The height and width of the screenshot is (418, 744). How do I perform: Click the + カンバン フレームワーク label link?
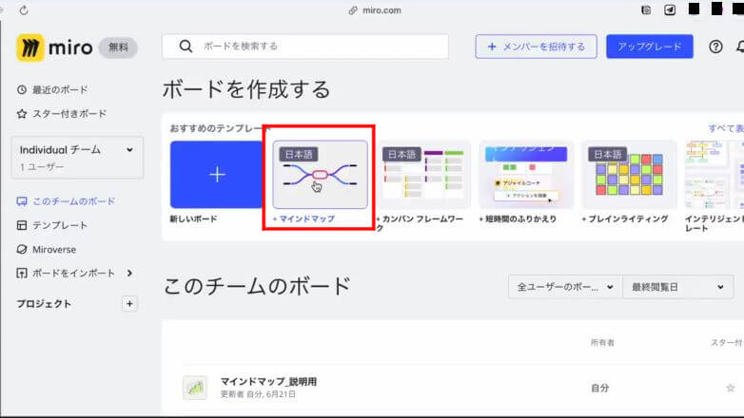(x=420, y=223)
